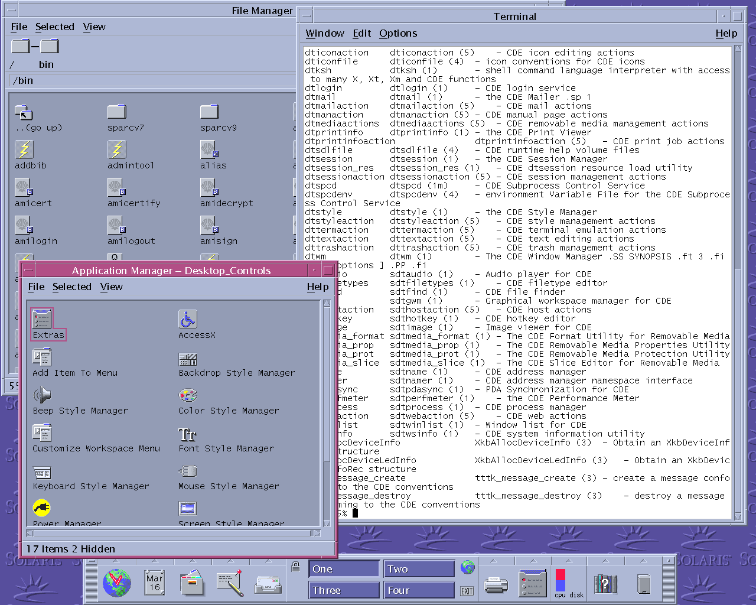Switch to workspace Three
The width and height of the screenshot is (756, 605).
click(x=344, y=590)
